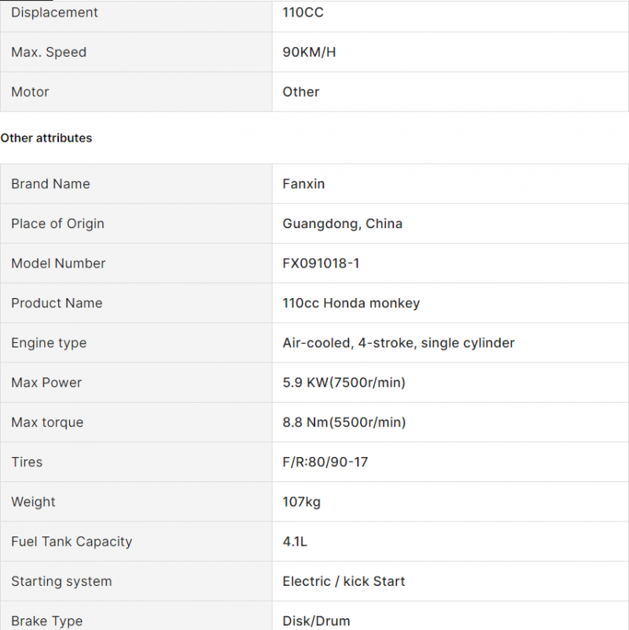Click the Motor attribute label
The width and height of the screenshot is (629, 630).
[30, 91]
